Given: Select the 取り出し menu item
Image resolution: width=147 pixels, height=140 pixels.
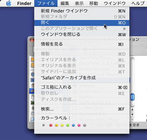Looking at the screenshot, I should pos(82,93).
